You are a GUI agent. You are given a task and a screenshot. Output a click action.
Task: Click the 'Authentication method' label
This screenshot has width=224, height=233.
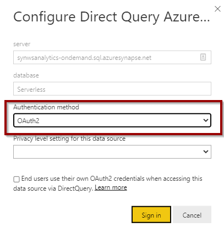pos(46,107)
